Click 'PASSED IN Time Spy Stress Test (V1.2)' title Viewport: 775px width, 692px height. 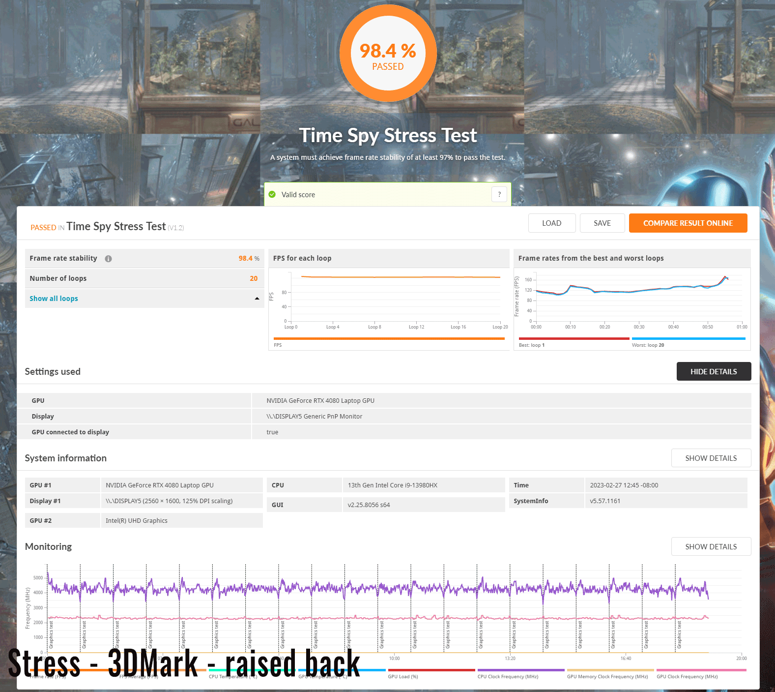pos(107,227)
